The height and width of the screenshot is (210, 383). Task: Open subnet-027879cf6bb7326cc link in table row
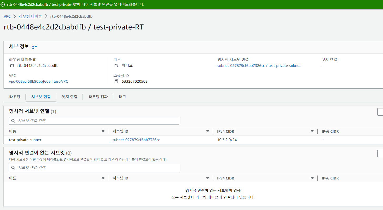(136, 140)
